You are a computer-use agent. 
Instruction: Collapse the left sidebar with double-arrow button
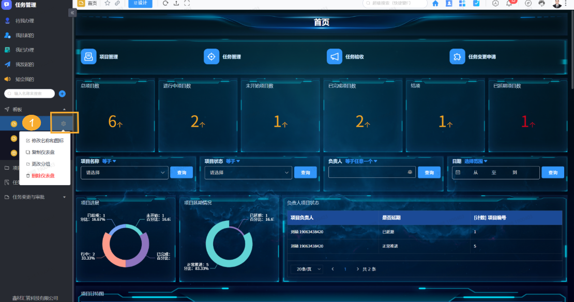pyautogui.click(x=72, y=13)
